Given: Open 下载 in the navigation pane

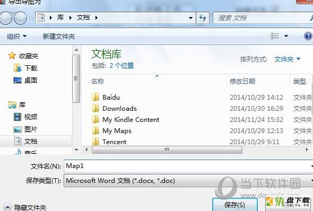Looking at the screenshot, I should (31, 68).
